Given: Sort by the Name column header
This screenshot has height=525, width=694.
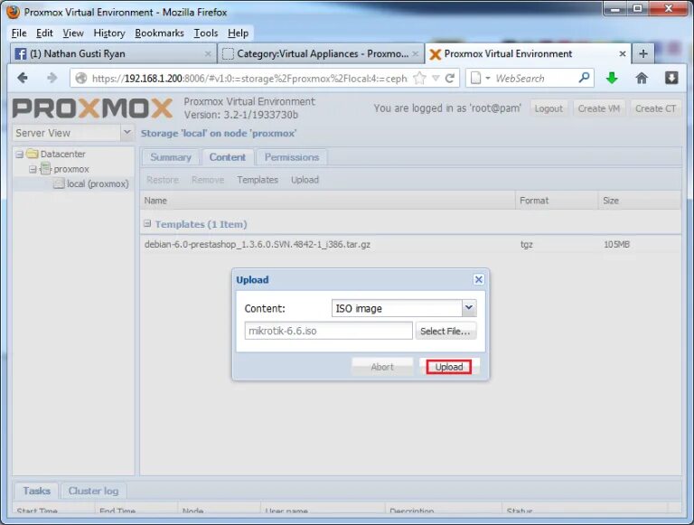Looking at the screenshot, I should coord(327,201).
